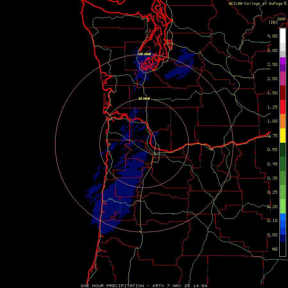The image size is (288, 288).
Task: Click the 3.00 legend value
Action: click(x=272, y=50)
